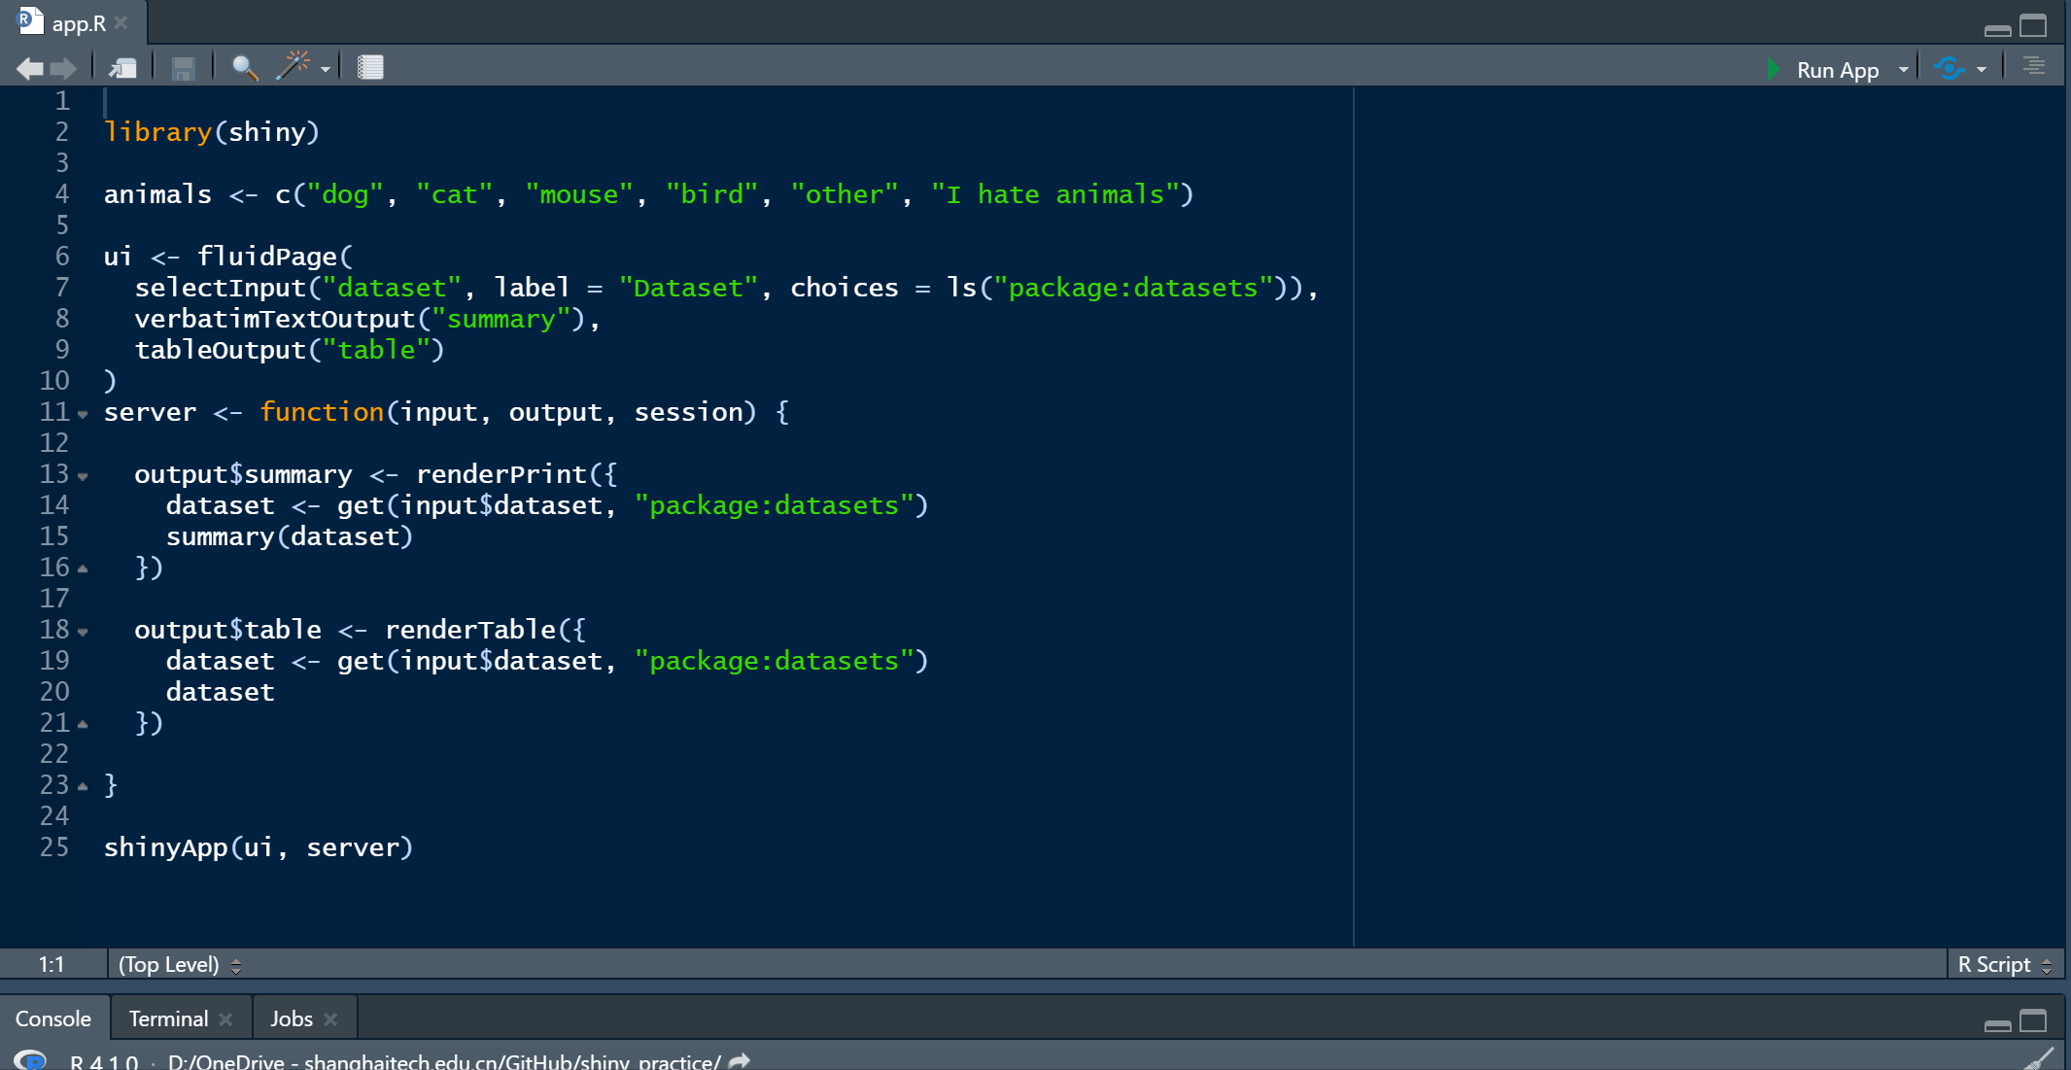This screenshot has width=2071, height=1070.
Task: Fold the renderPrint block at line 13
Action: (x=84, y=477)
